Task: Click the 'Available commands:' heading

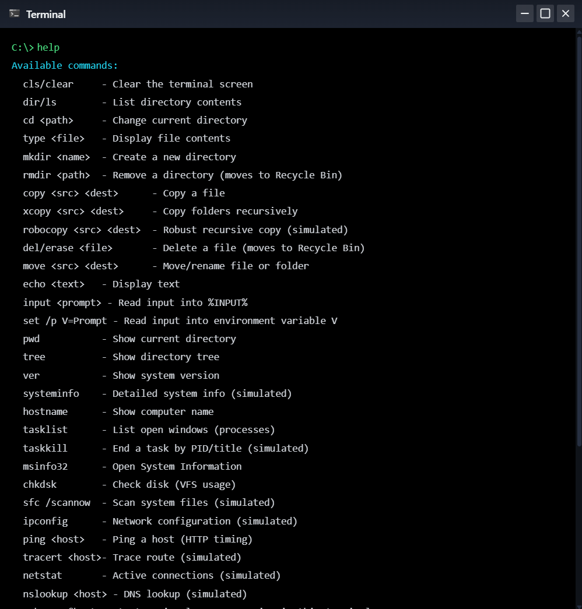Action: [x=65, y=66]
